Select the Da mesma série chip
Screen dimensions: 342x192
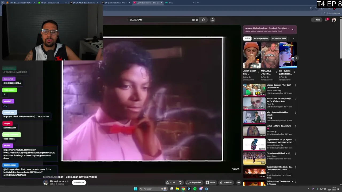coord(279,38)
